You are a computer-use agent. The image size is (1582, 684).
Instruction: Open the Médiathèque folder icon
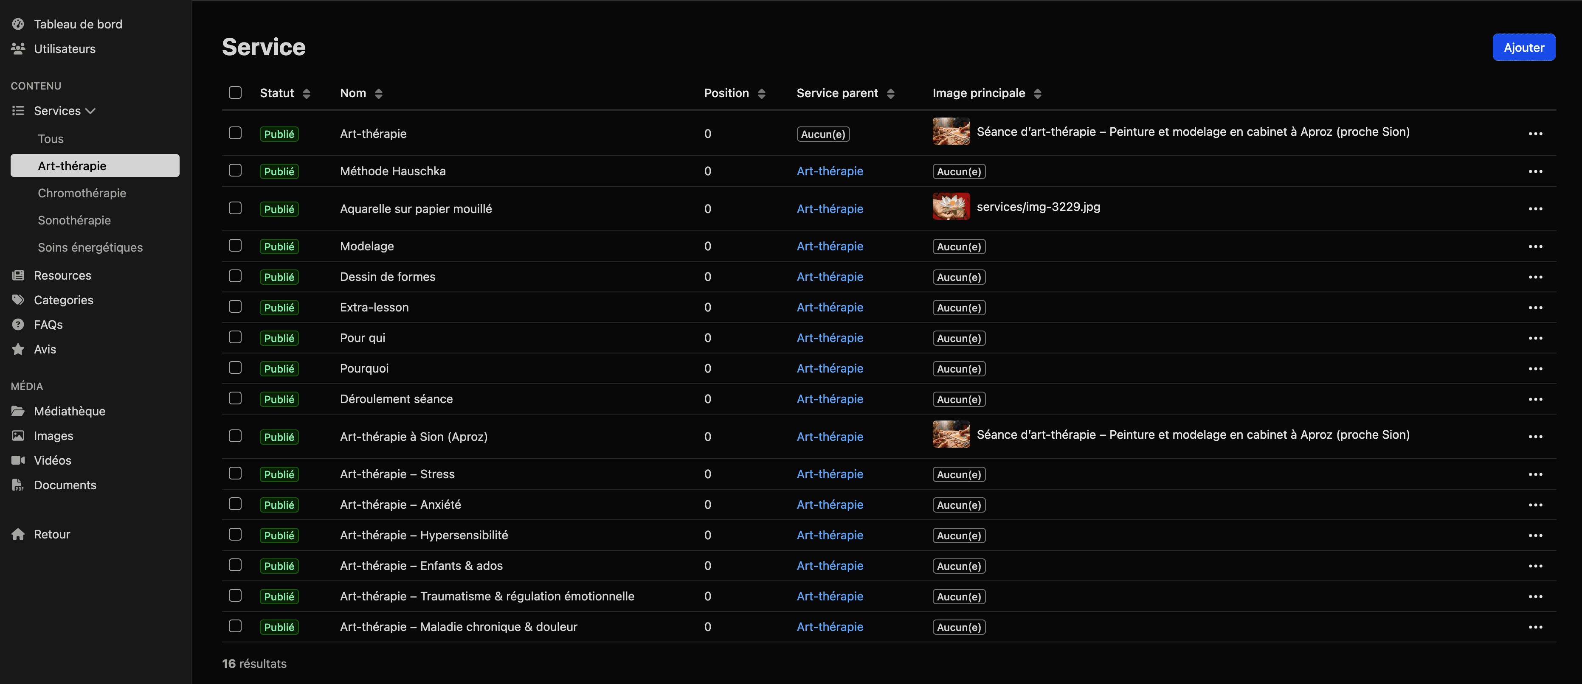coord(18,411)
